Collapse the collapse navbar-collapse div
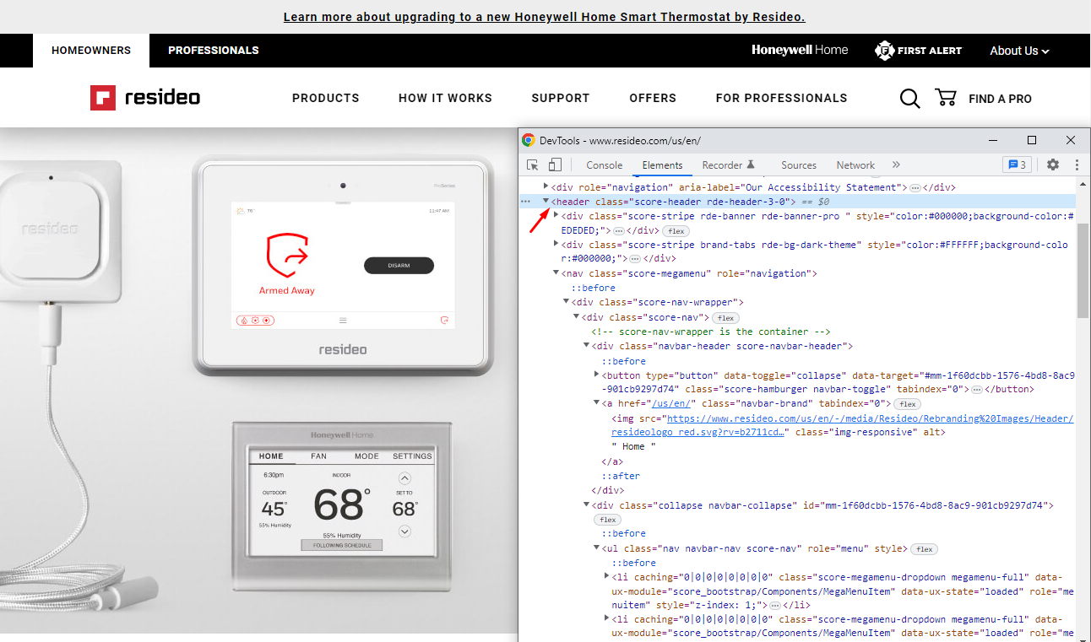The width and height of the screenshot is (1091, 642). tap(586, 505)
